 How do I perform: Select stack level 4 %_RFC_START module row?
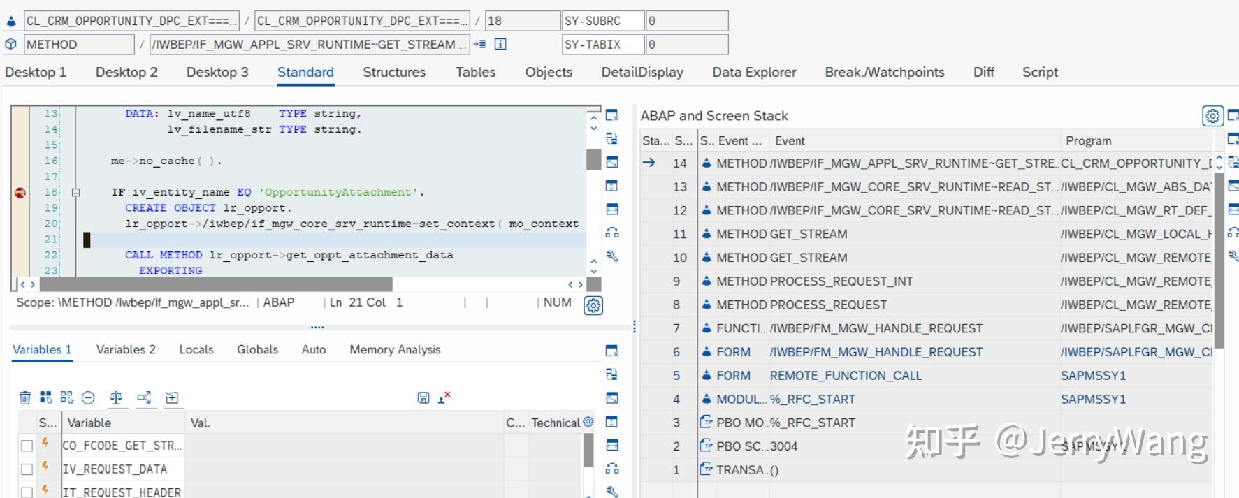point(926,399)
